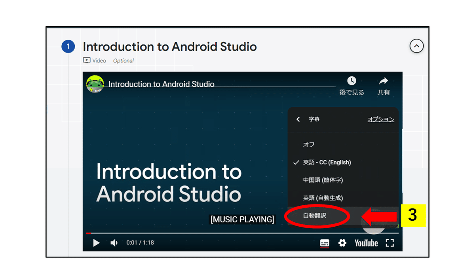Click the 0:01 / 1:18 time display
This screenshot has height=267, width=475.
(140, 242)
